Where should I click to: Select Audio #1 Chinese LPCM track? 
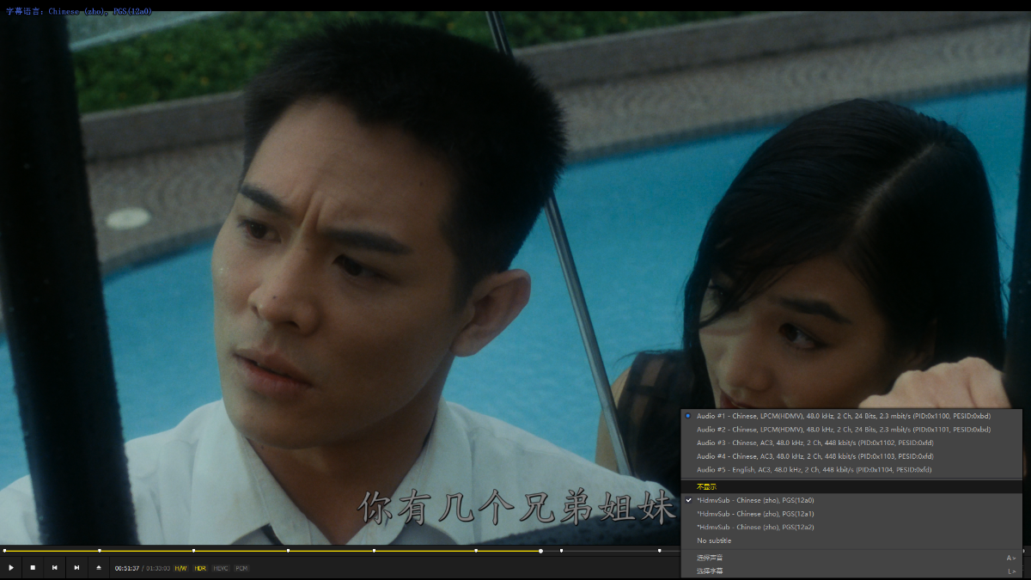pos(843,416)
